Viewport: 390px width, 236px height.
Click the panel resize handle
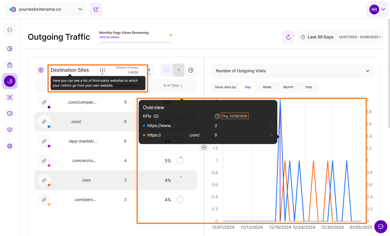[x=204, y=147]
